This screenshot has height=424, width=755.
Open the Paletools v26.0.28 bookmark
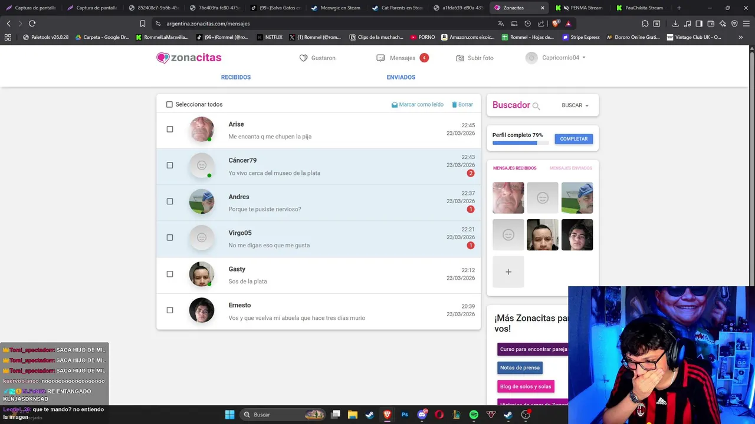(45, 37)
